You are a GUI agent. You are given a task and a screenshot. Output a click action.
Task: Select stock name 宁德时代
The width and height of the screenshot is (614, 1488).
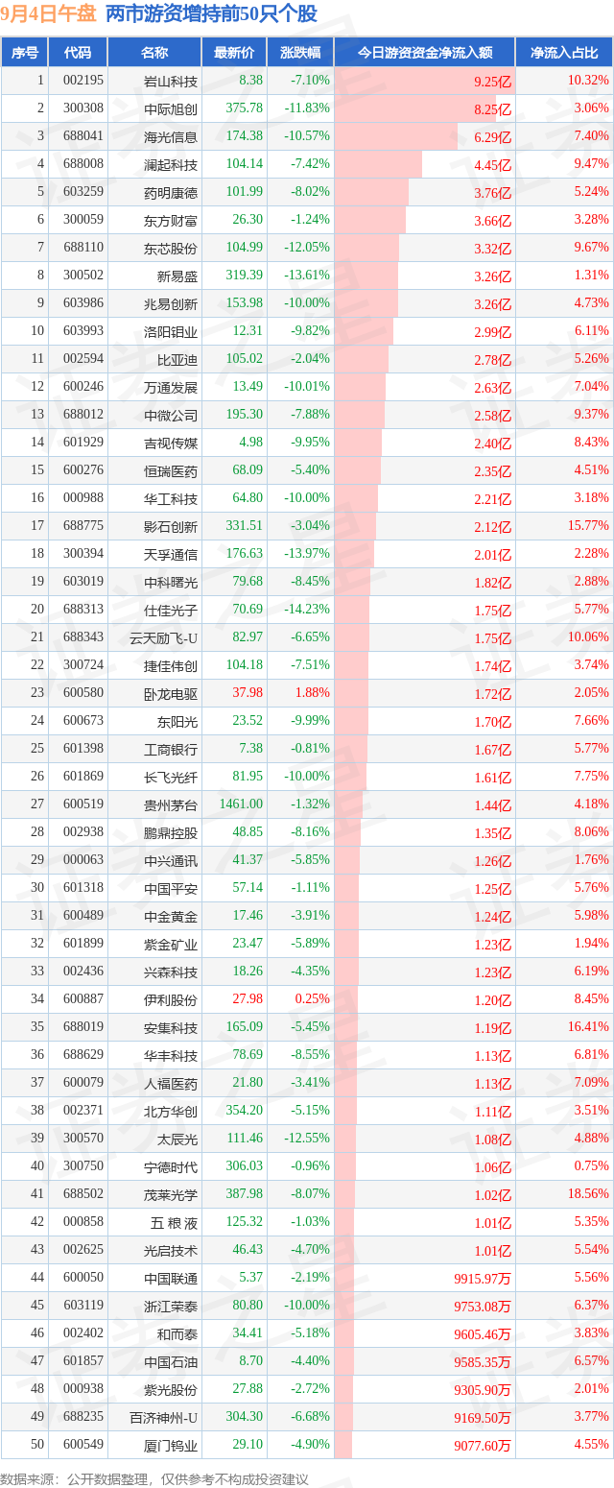tap(171, 1166)
